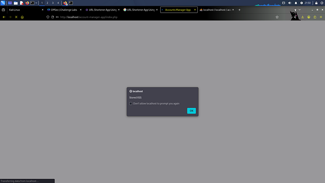The width and height of the screenshot is (325, 183).
Task: View site information page icon
Action: click(52, 17)
